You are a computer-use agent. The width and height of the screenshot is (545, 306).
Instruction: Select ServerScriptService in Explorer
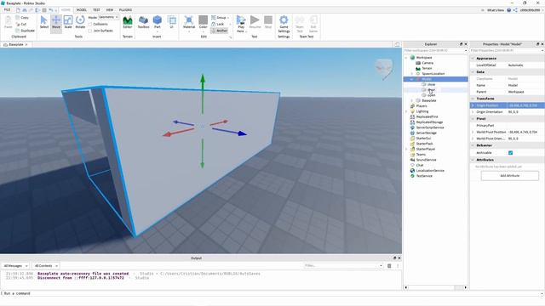coord(430,127)
